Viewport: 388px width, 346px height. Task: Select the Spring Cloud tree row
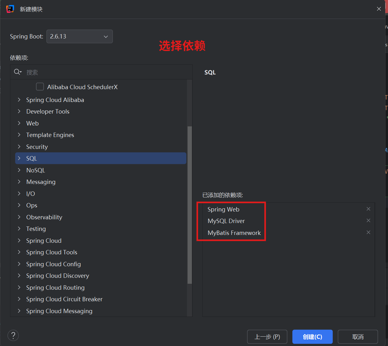(x=101, y=241)
